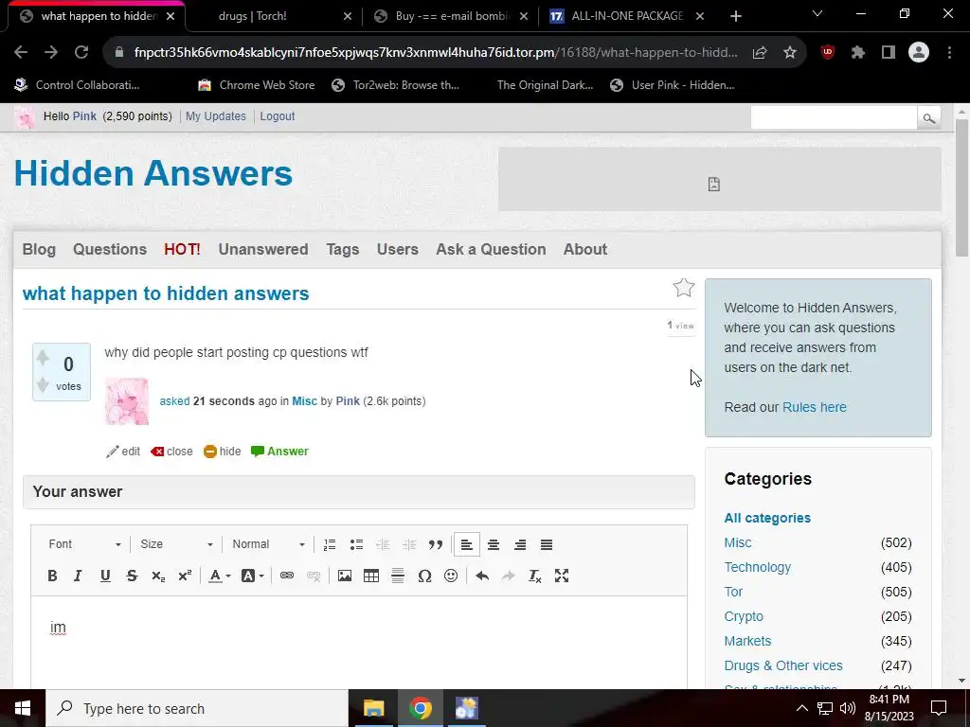970x727 pixels.
Task: Open the HOT! menu item
Action: pos(182,249)
